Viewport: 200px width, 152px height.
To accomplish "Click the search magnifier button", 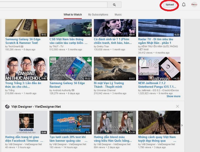I will 114,5.
